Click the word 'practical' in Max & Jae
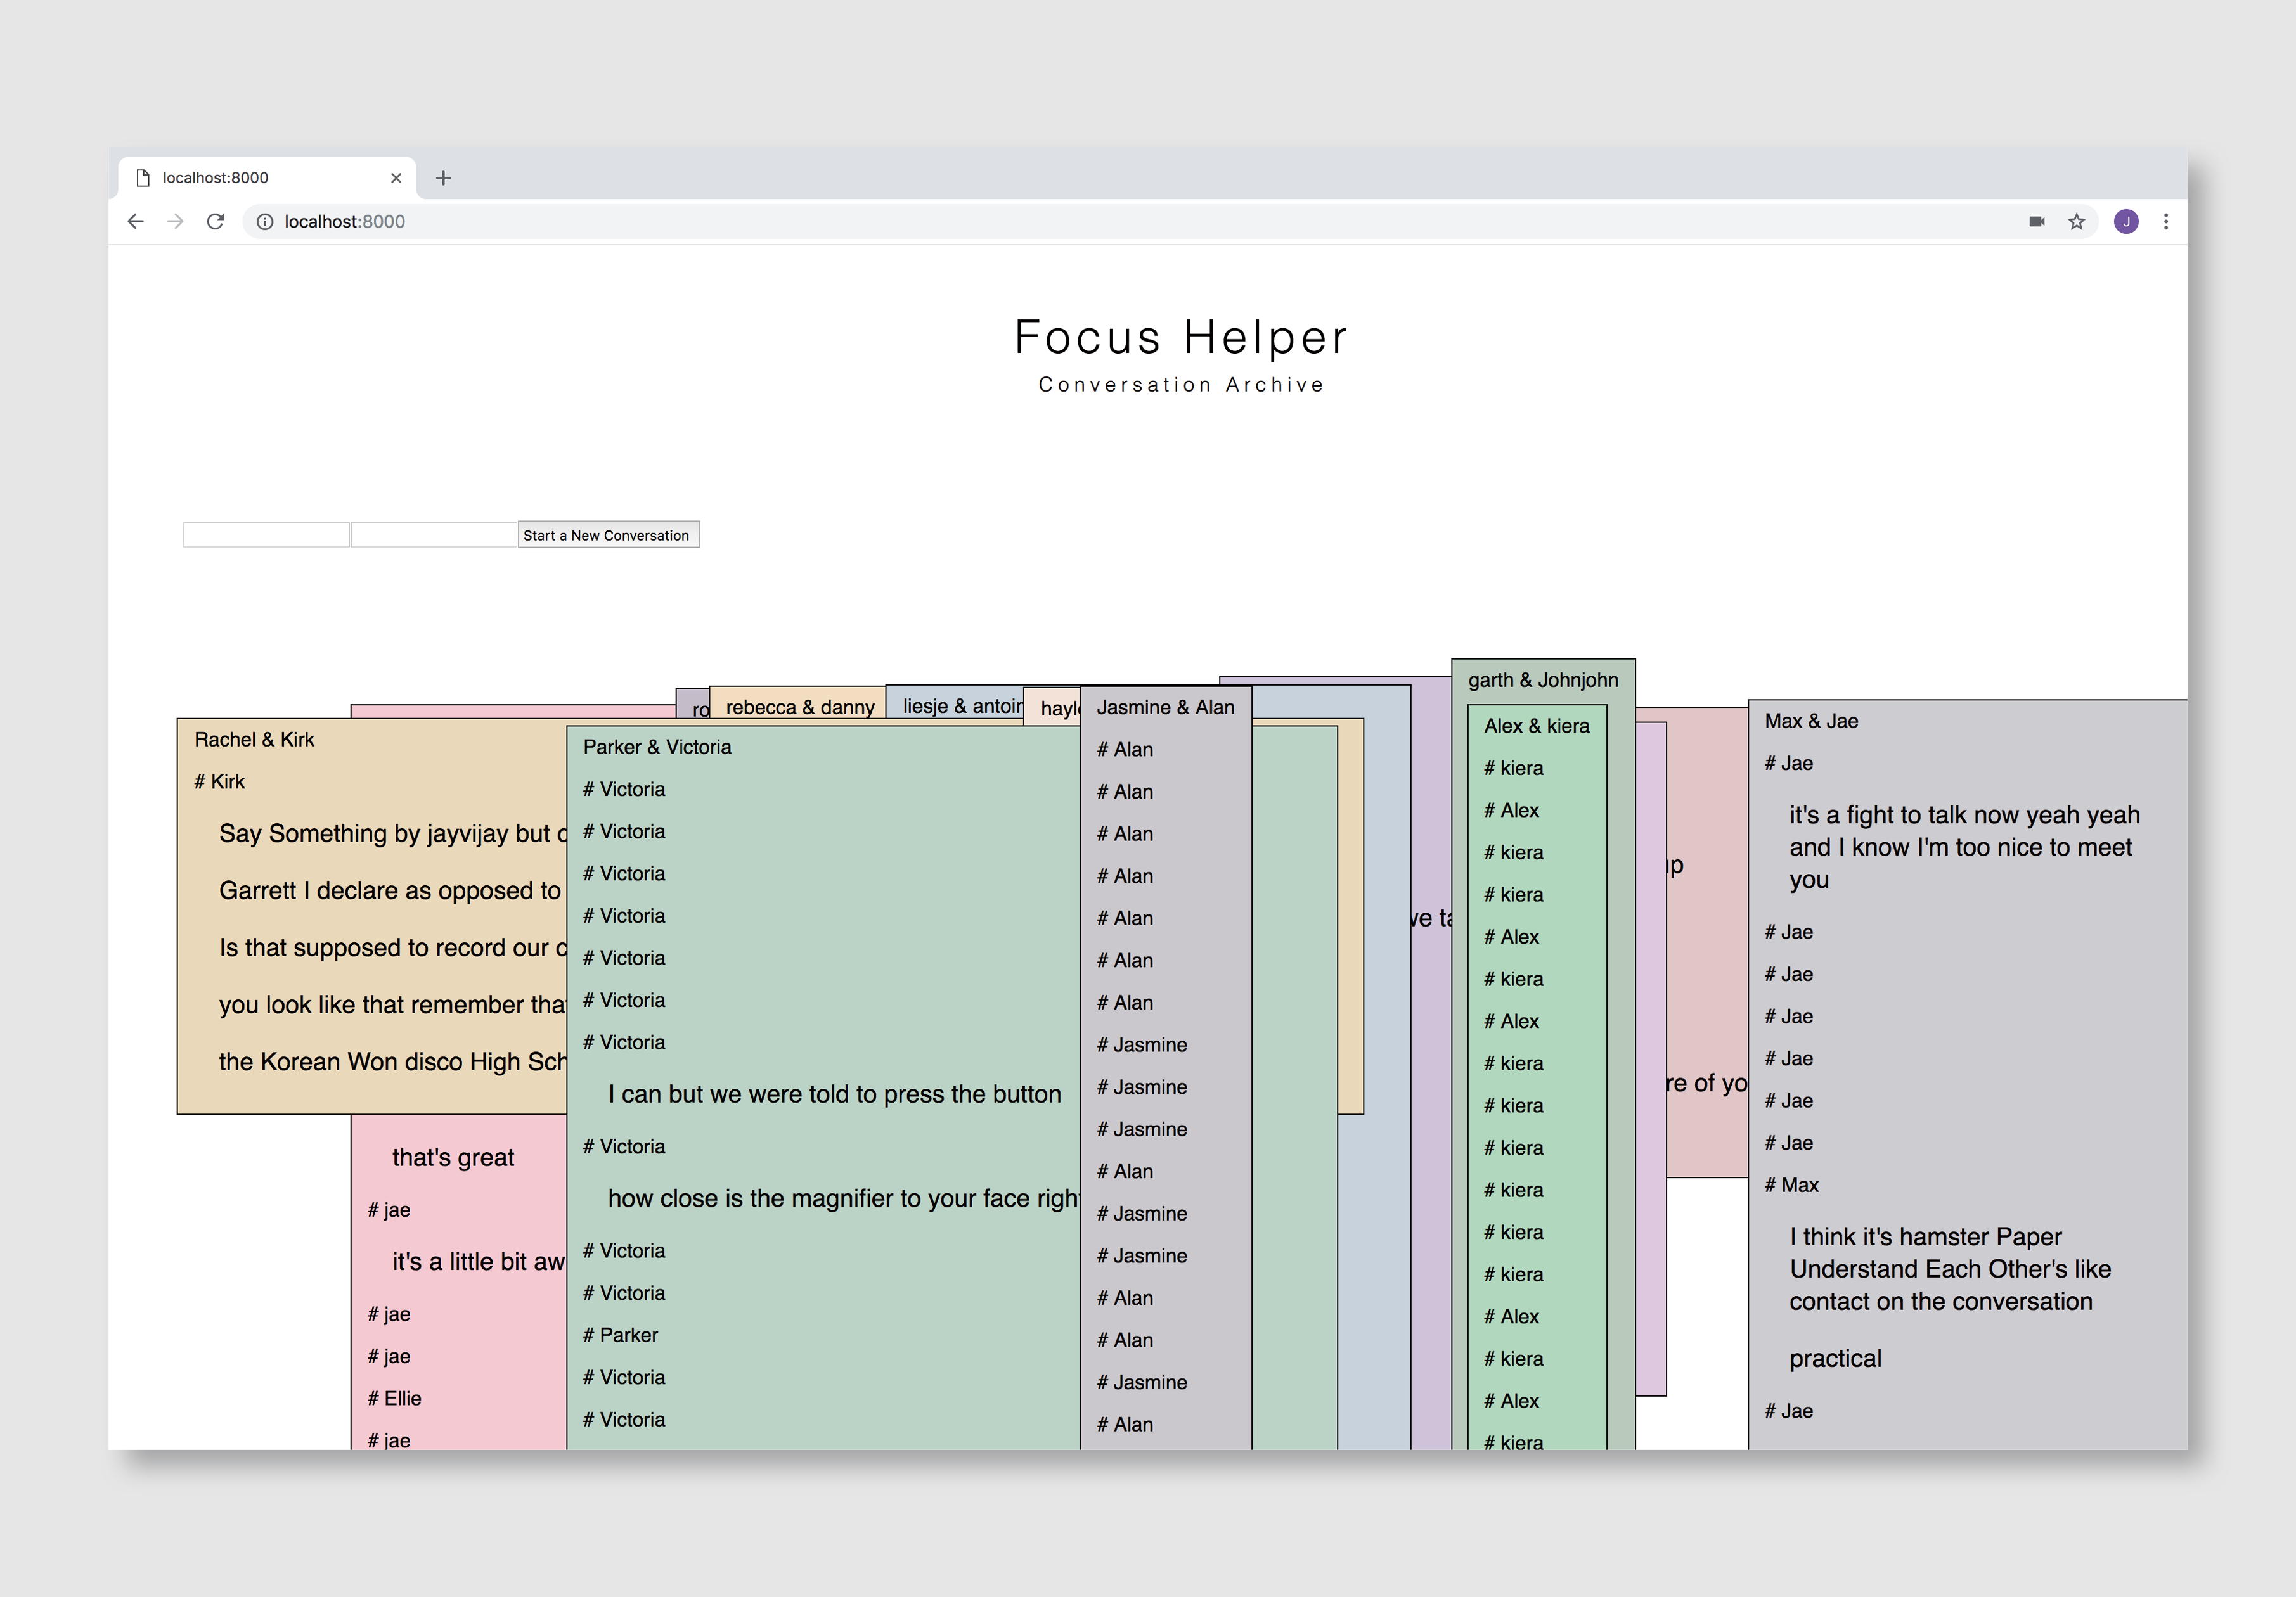The width and height of the screenshot is (2296, 1597). point(1835,1358)
